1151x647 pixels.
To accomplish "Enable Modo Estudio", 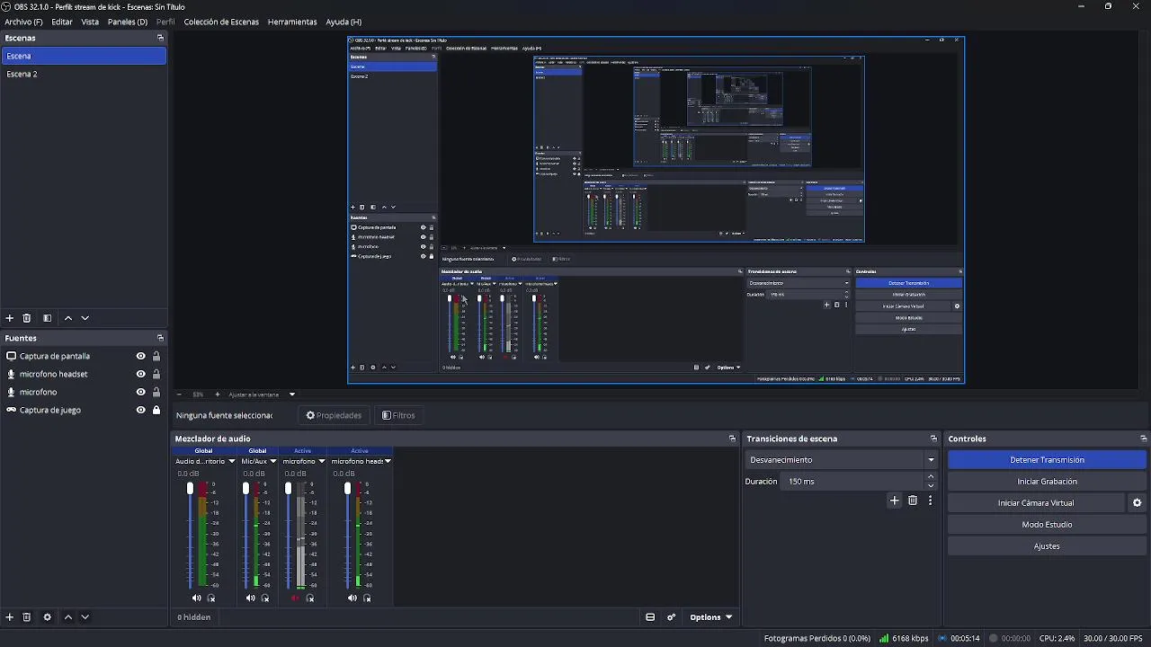I will [x=1047, y=525].
